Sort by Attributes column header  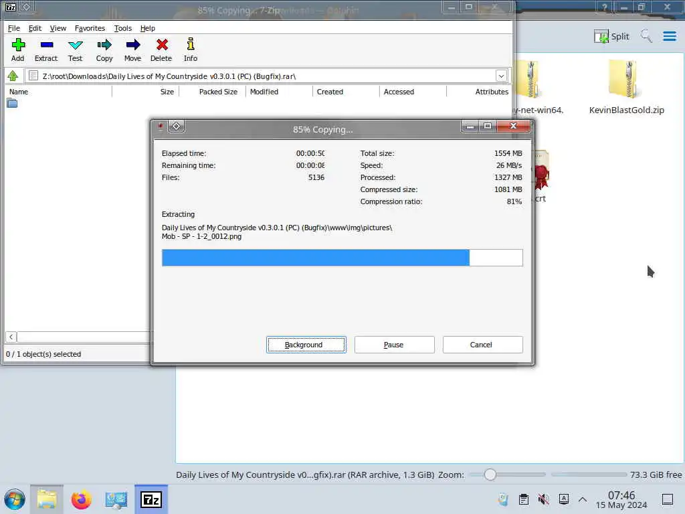[479, 92]
